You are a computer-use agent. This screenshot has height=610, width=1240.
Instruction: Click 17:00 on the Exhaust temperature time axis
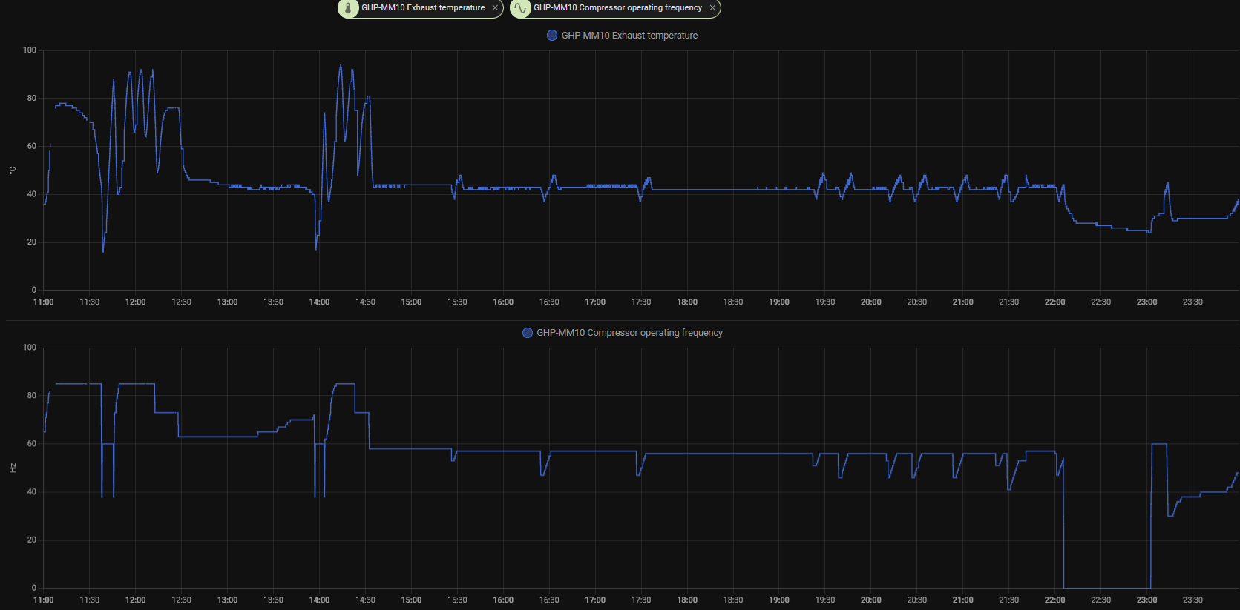pyautogui.click(x=595, y=302)
